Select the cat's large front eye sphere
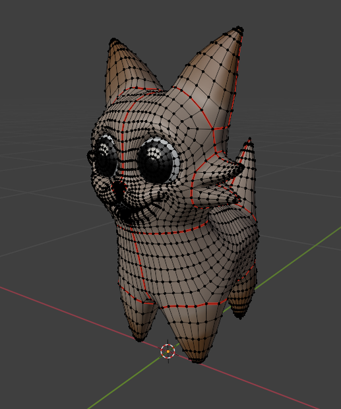 click(155, 161)
